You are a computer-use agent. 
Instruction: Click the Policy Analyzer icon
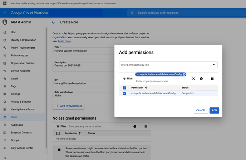[x=5, y=55]
